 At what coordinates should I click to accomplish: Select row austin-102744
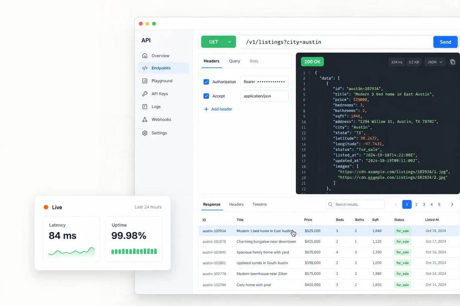point(329,285)
